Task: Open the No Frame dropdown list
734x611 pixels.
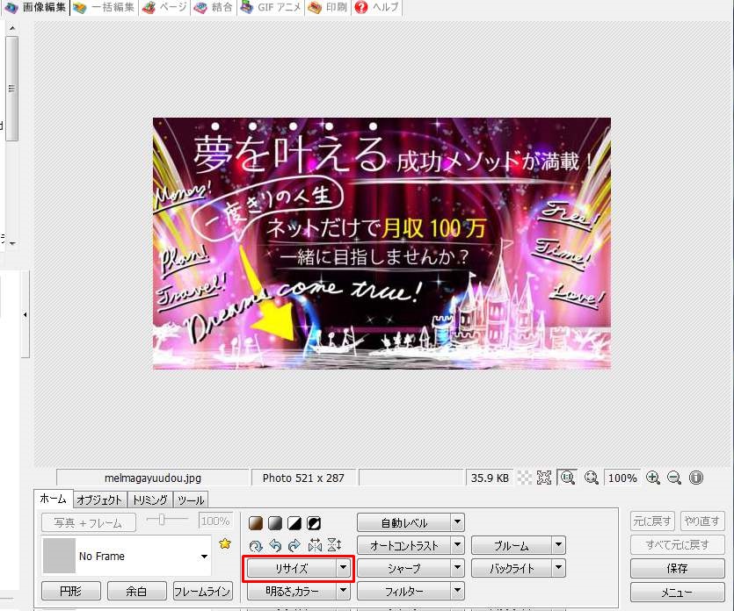Action: (x=204, y=557)
